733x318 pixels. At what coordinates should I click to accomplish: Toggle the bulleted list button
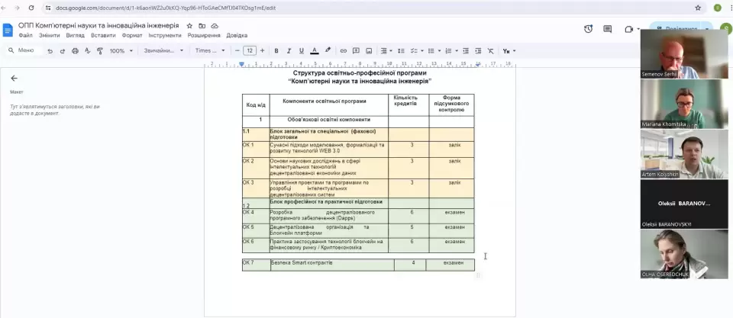(431, 51)
